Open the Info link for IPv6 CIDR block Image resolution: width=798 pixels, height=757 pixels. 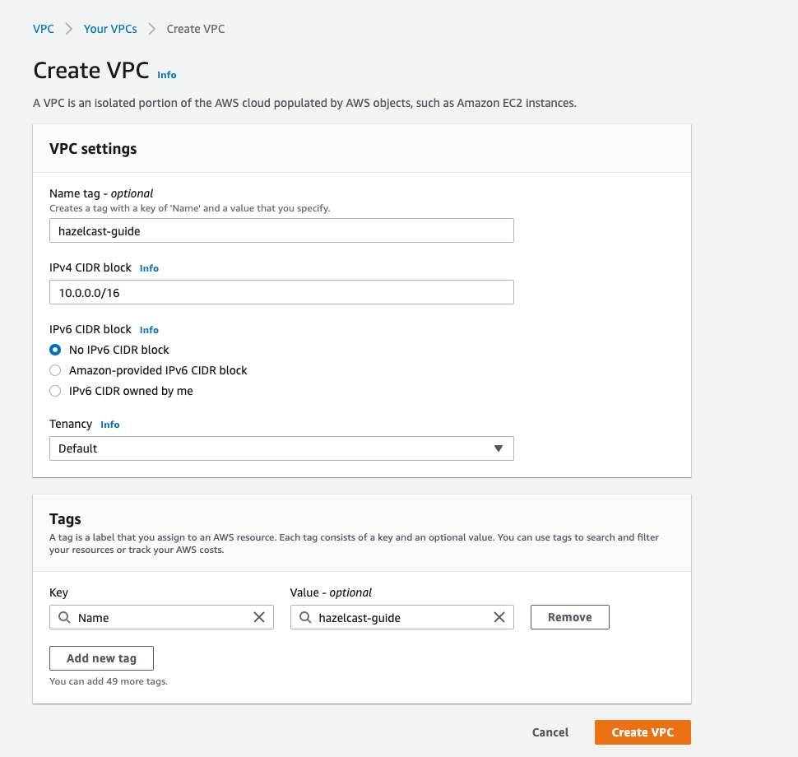click(x=149, y=329)
